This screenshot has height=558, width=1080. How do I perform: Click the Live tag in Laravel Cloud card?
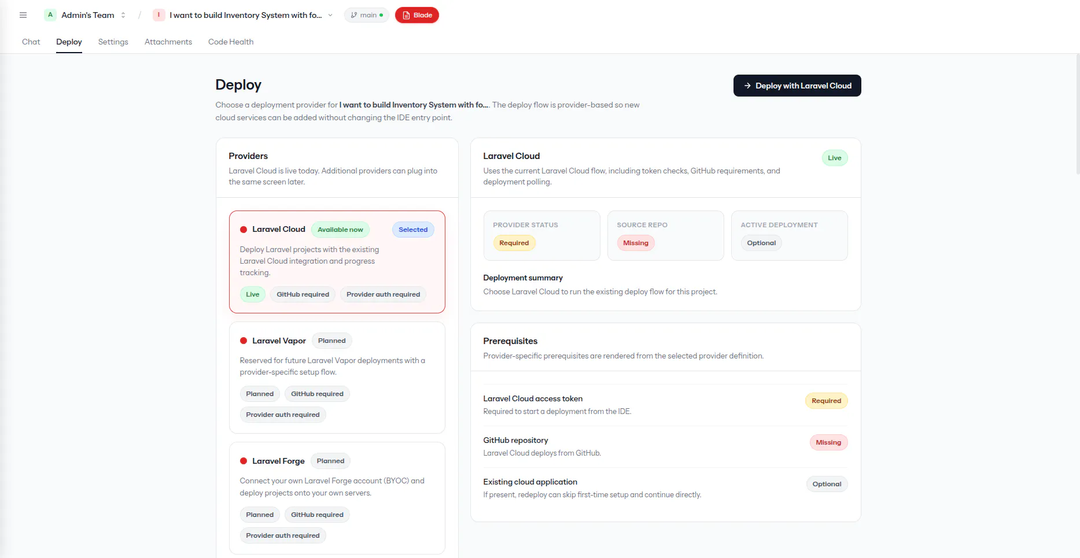pyautogui.click(x=253, y=294)
